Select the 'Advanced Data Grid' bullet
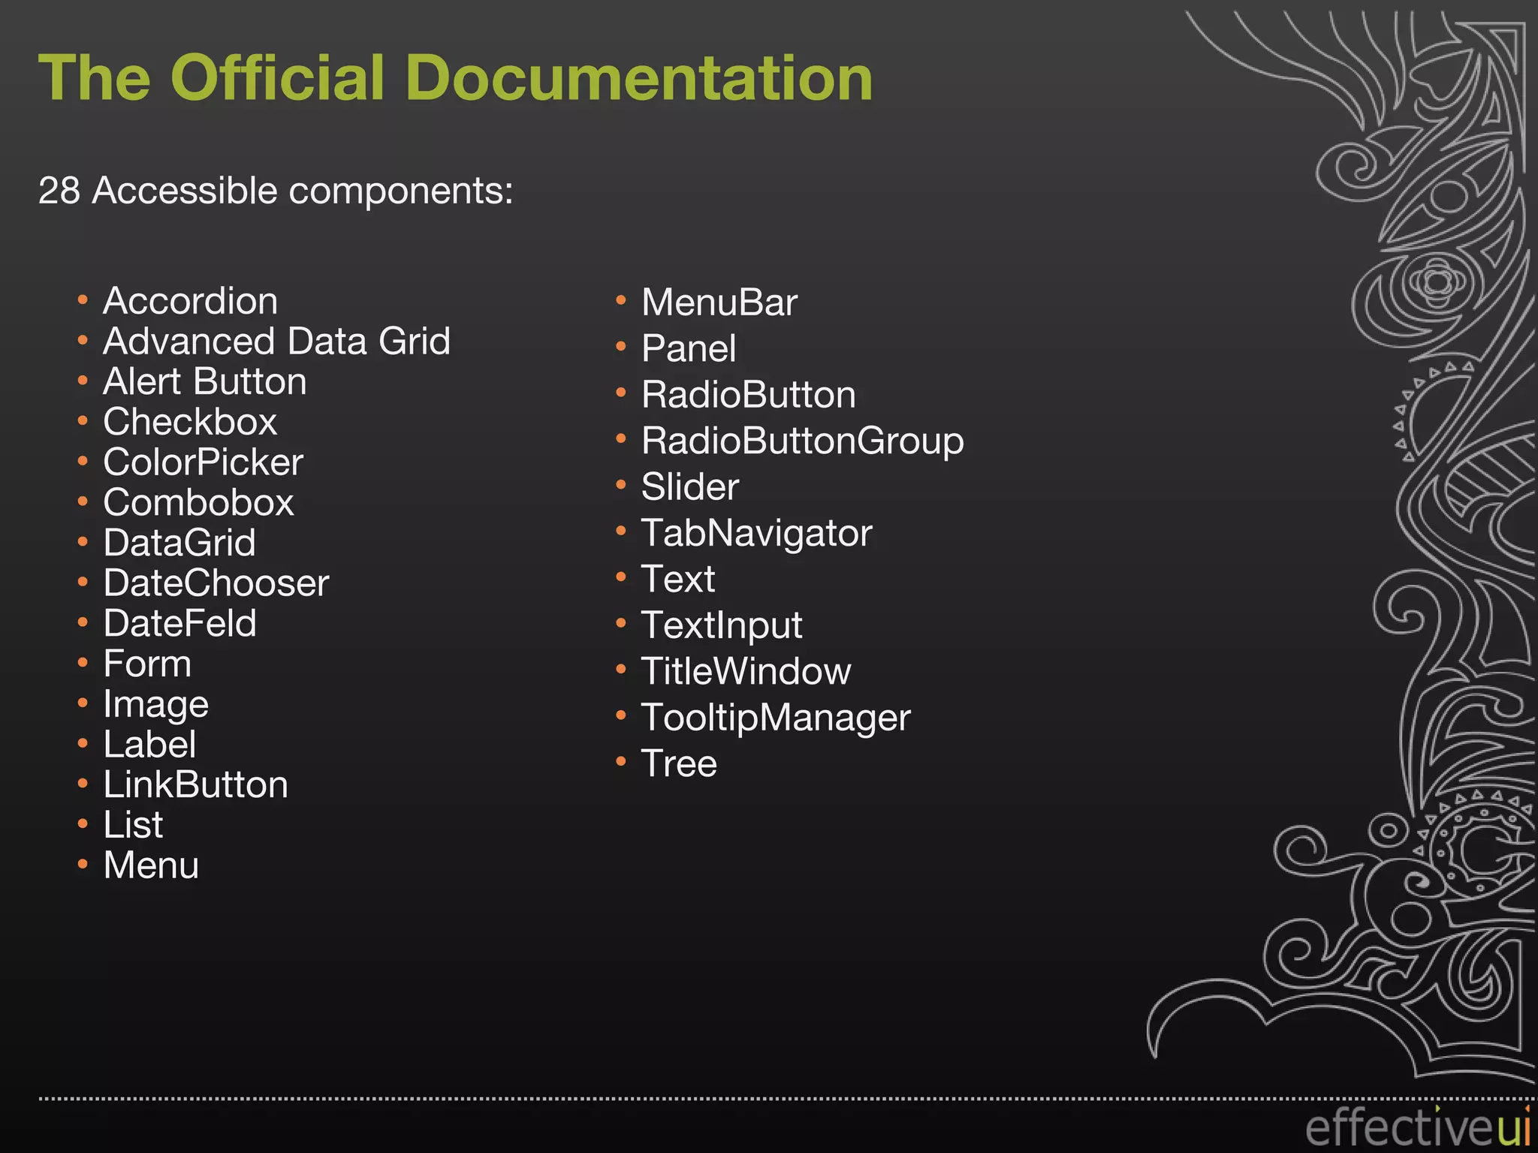Screen dimensions: 1538x1153 276,341
